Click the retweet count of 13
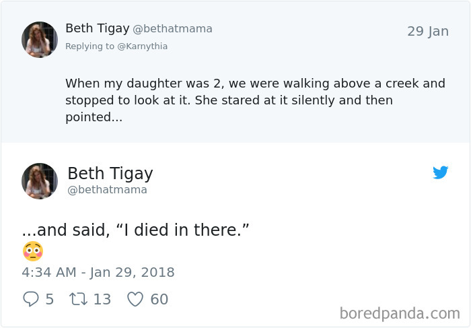This screenshot has width=471, height=328. pyautogui.click(x=102, y=299)
